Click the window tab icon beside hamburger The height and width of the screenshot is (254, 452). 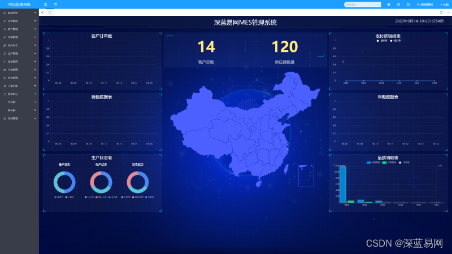(55, 5)
